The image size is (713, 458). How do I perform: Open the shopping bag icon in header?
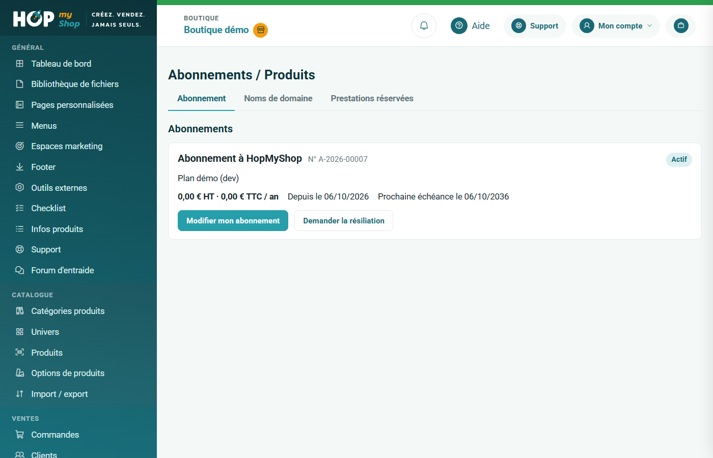click(681, 25)
